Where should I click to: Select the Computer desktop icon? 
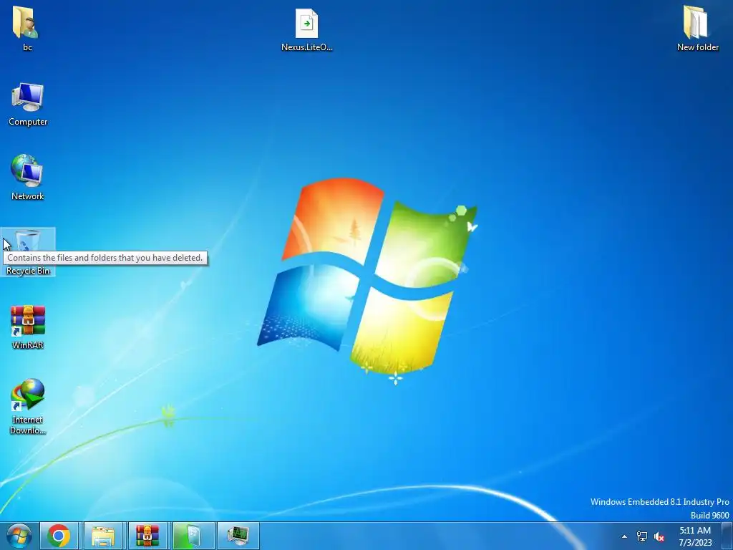tap(28, 97)
